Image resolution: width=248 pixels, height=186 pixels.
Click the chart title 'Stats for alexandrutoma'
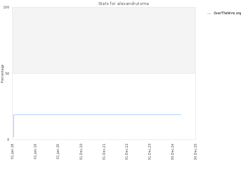tap(123, 4)
